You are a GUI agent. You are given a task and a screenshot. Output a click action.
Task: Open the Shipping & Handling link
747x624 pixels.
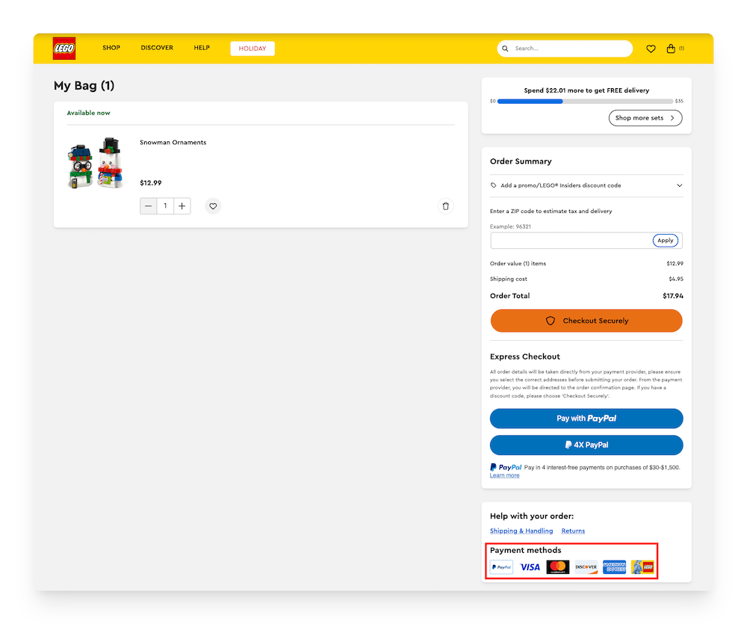point(521,531)
